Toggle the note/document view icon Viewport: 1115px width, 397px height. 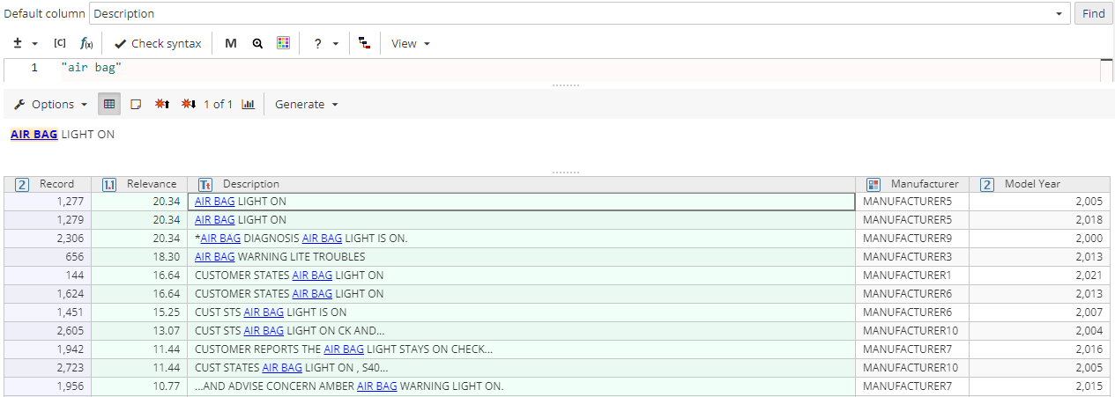pos(136,104)
